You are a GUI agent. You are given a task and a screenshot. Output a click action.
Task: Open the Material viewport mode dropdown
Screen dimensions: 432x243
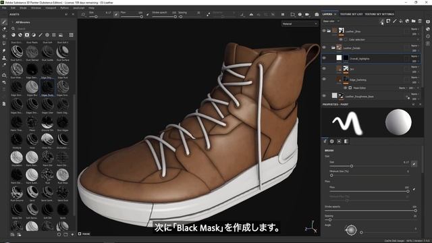click(300, 24)
